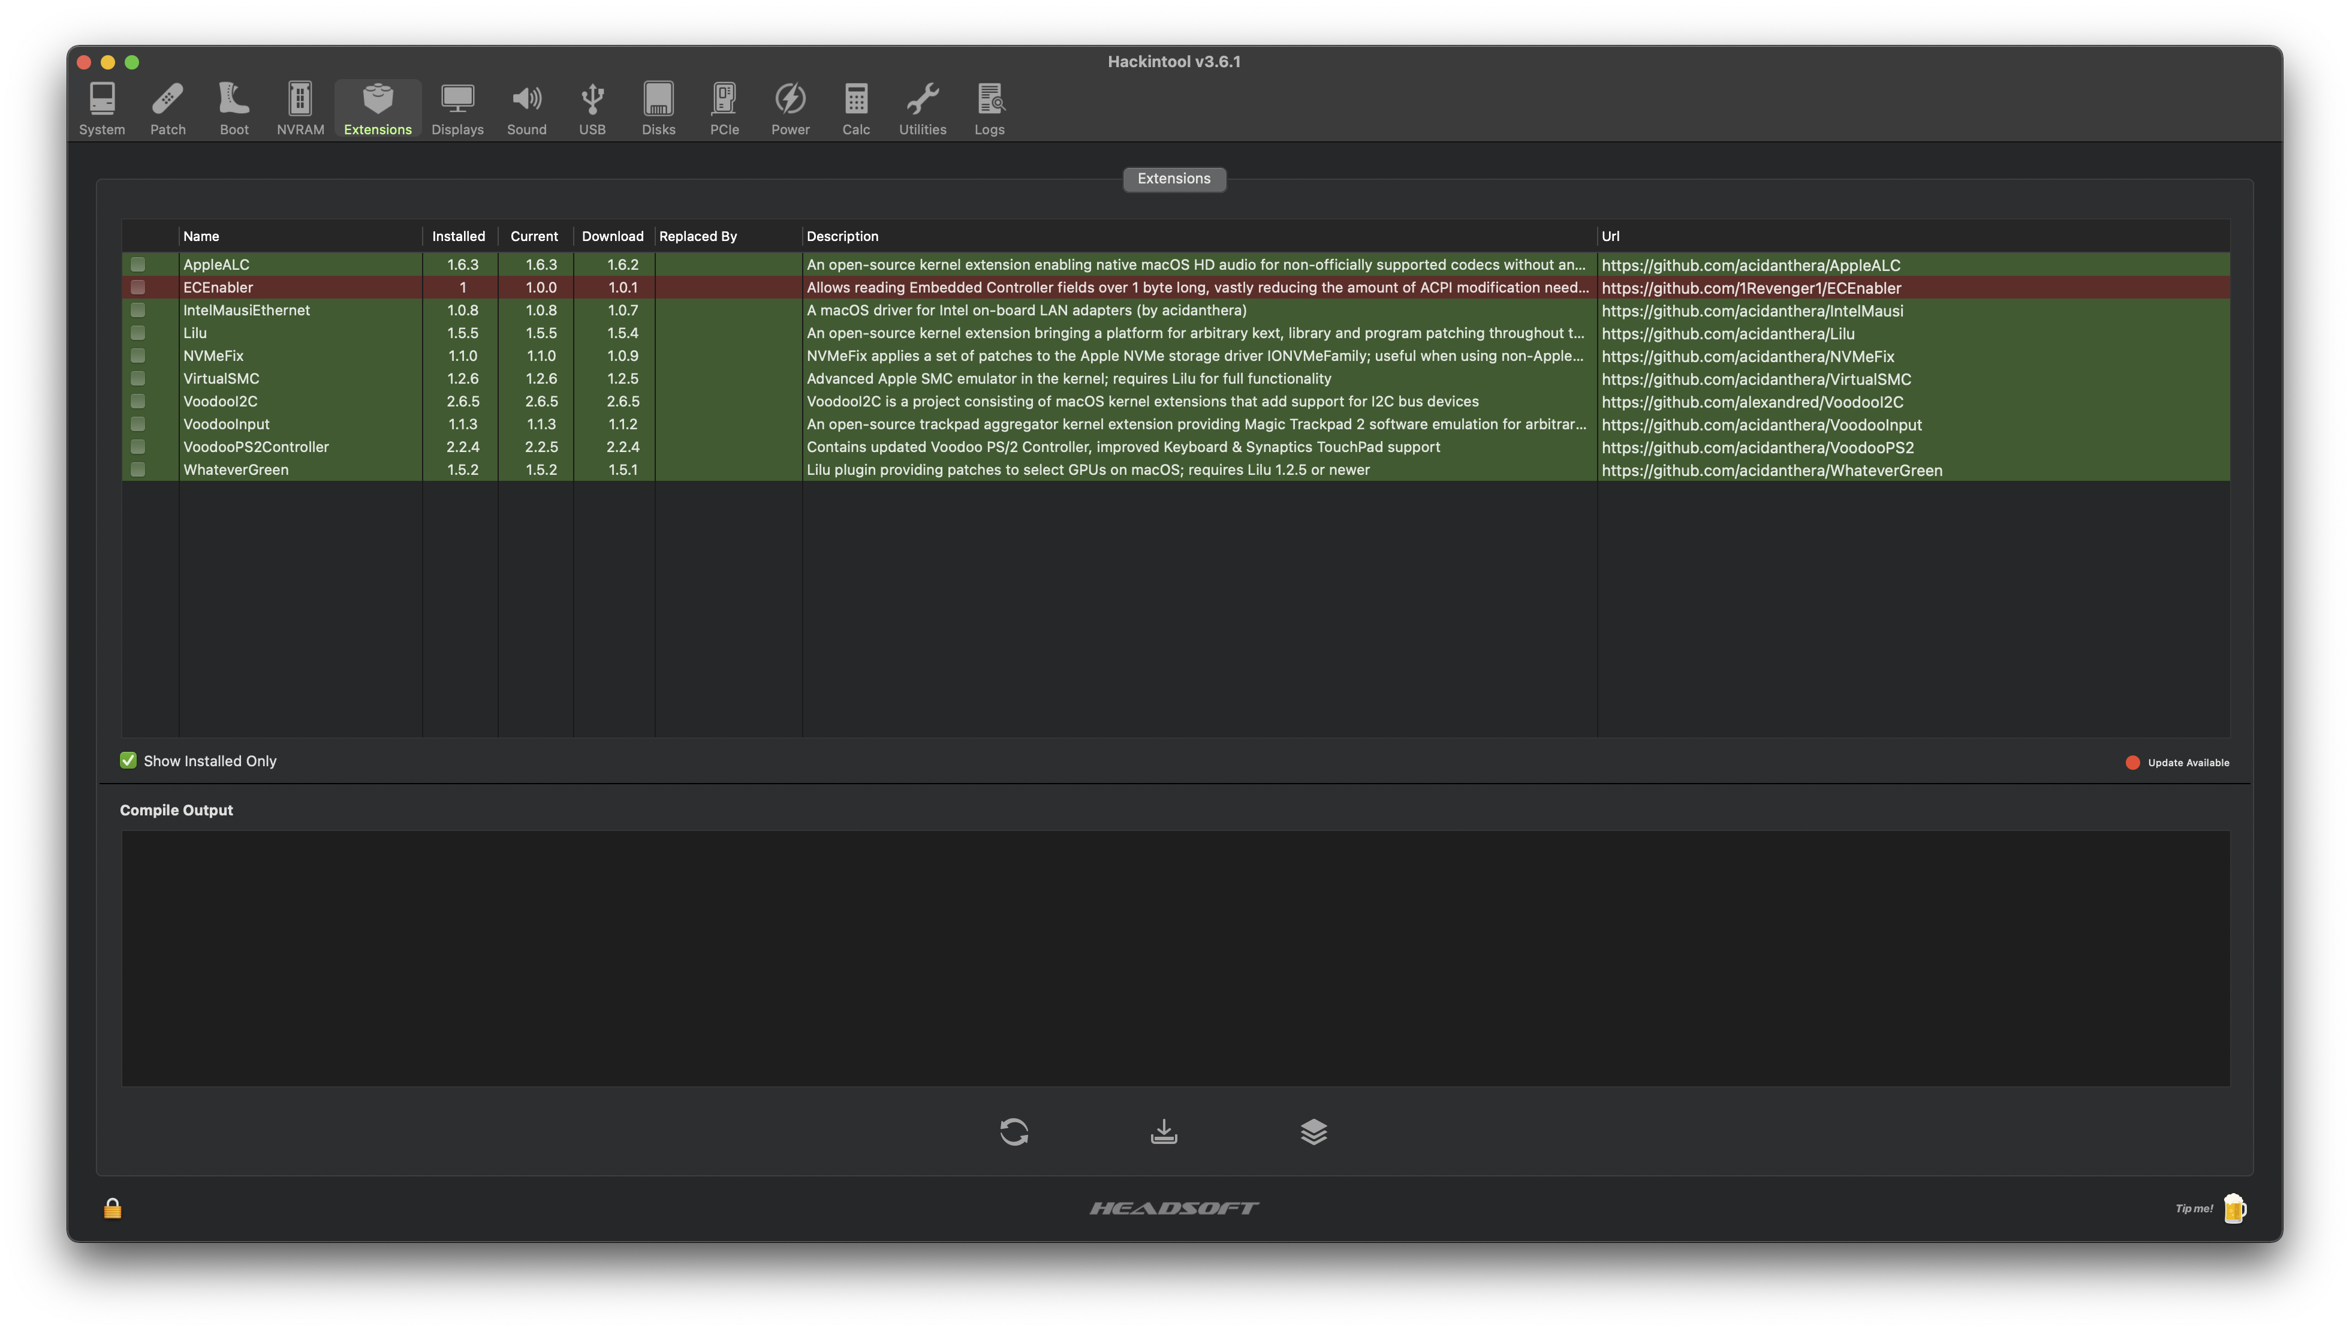Click the Download column header
Viewport: 2350px width, 1331px height.
click(x=613, y=236)
